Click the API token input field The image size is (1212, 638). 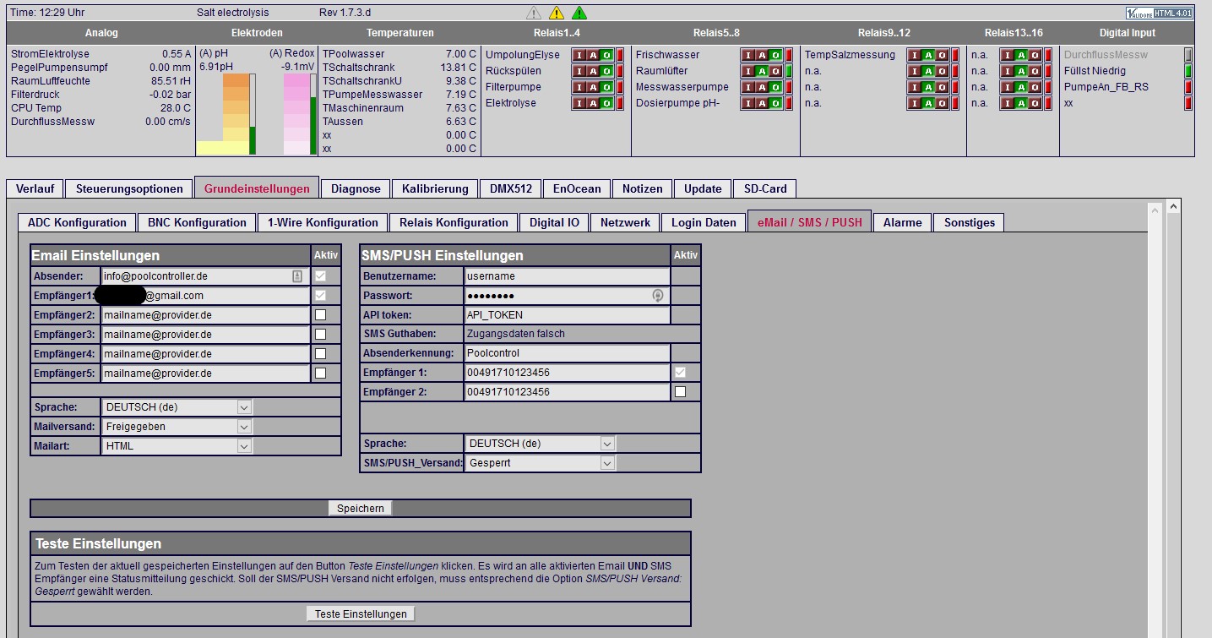tap(568, 315)
